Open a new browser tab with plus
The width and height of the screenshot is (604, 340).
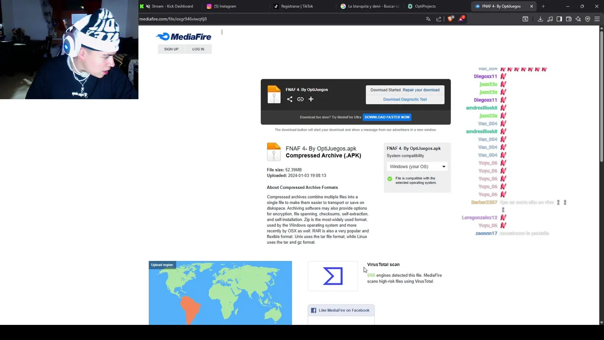[543, 6]
